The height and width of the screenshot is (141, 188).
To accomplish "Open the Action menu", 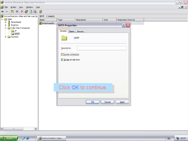I will (x=13, y=7).
